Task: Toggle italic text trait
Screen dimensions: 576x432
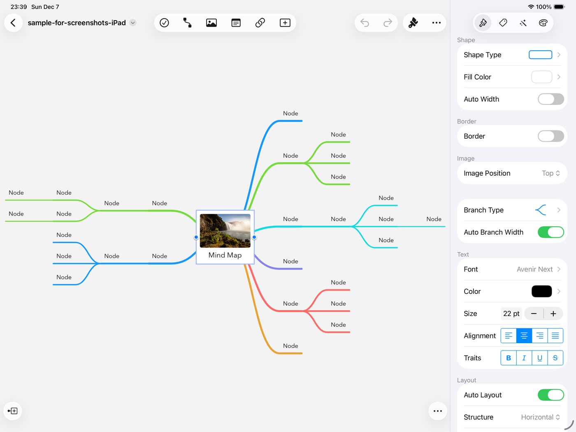Action: tap(524, 358)
